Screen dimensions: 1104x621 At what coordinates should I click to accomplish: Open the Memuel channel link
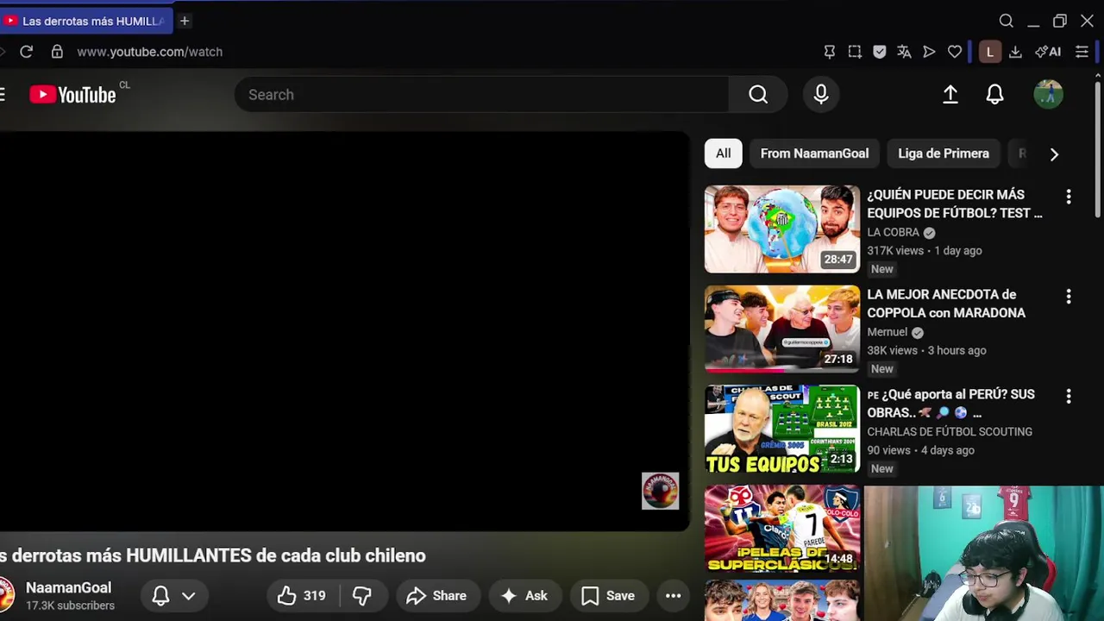[x=888, y=332]
